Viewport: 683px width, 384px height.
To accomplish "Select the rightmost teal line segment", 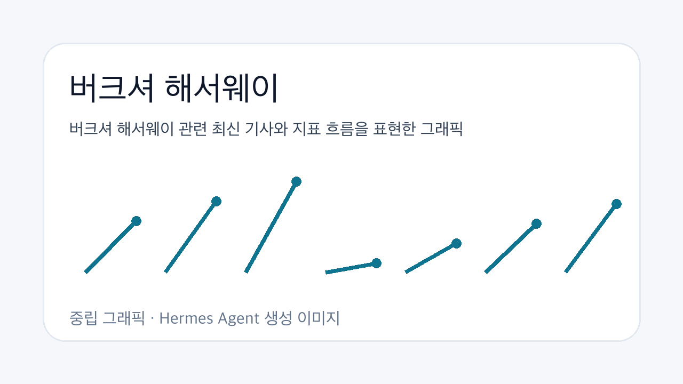I will point(591,238).
